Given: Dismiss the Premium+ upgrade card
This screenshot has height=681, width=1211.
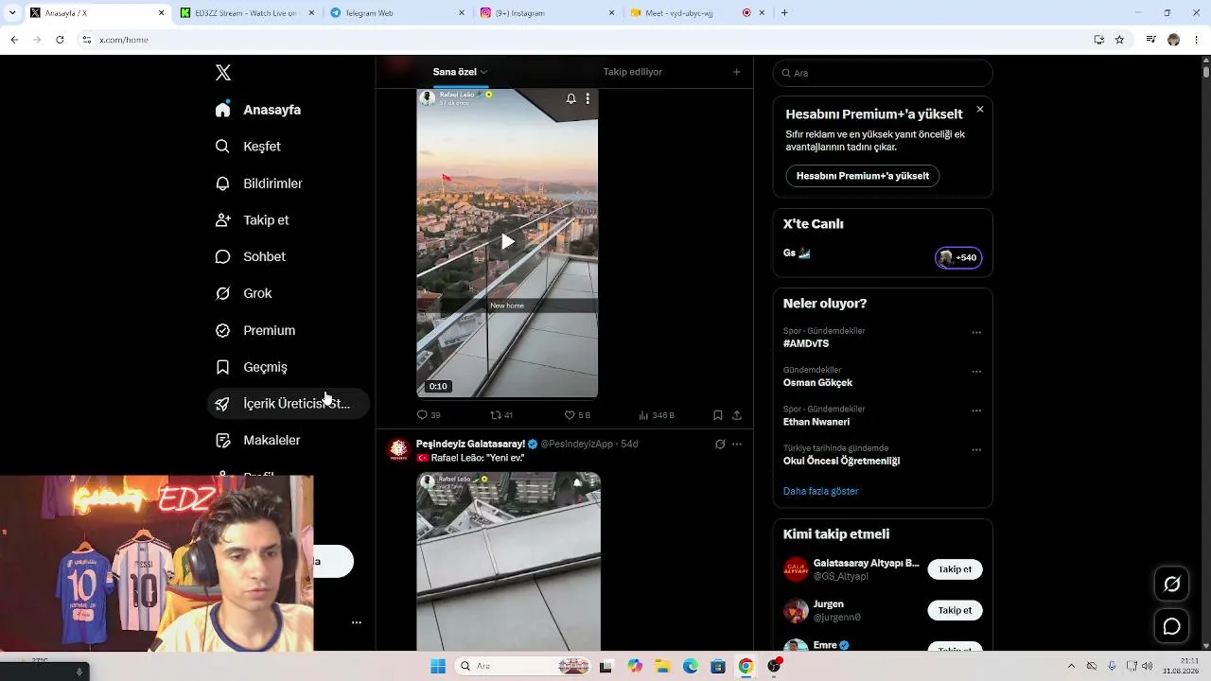Looking at the screenshot, I should point(980,110).
